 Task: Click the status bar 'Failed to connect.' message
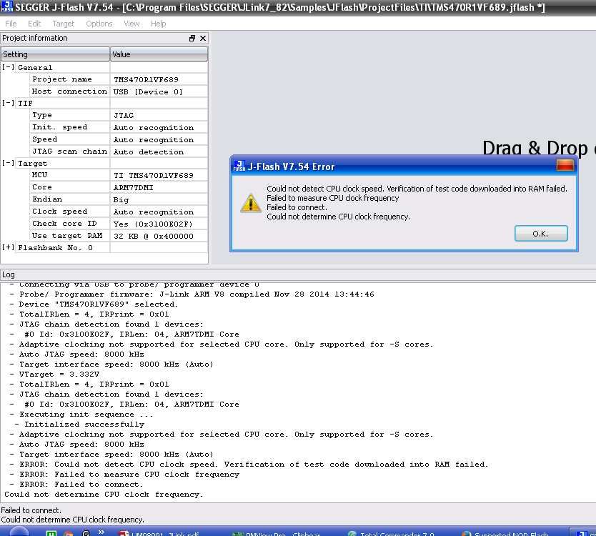[x=31, y=510]
